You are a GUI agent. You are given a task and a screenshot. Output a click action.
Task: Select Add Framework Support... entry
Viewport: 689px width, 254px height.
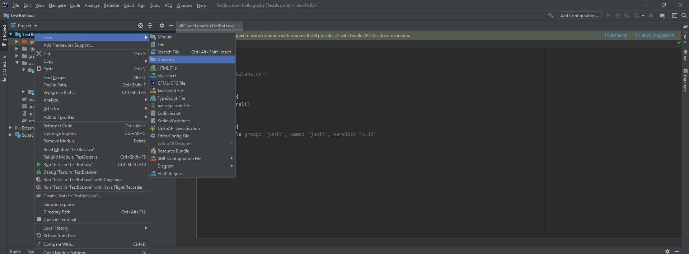(x=92, y=45)
